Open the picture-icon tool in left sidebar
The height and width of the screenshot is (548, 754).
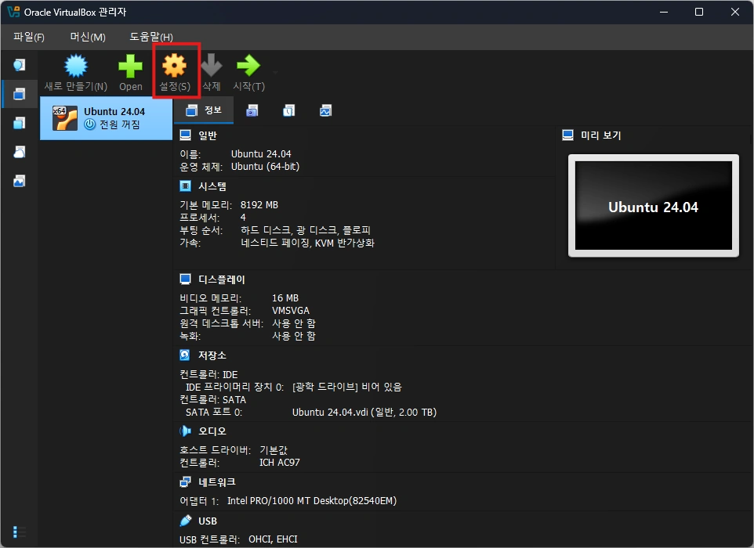(20, 181)
